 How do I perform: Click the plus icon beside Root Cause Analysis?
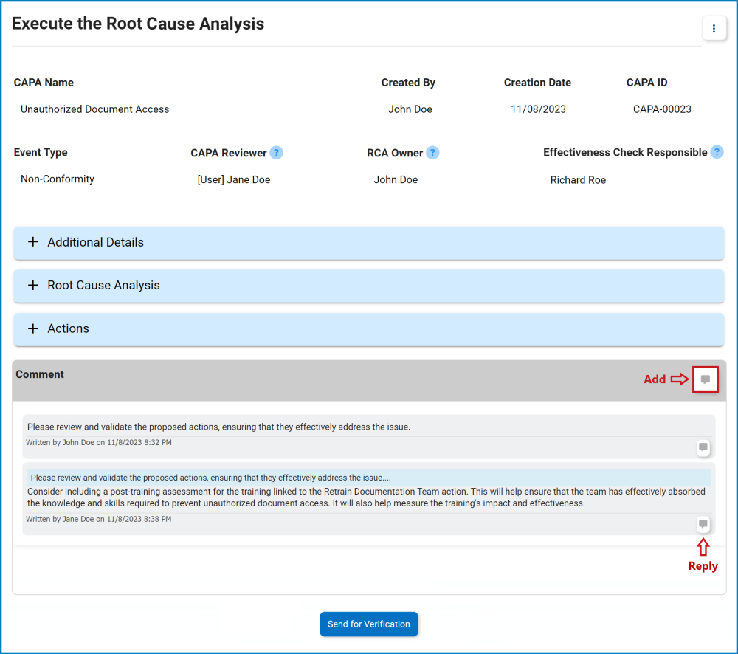click(32, 285)
